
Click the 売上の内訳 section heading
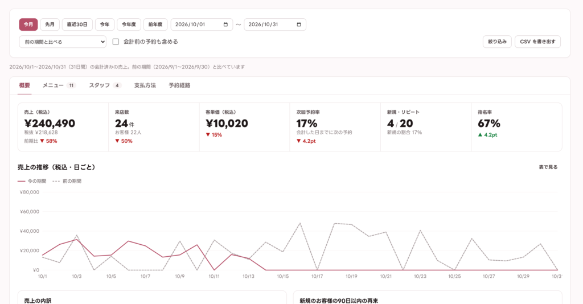point(38,301)
